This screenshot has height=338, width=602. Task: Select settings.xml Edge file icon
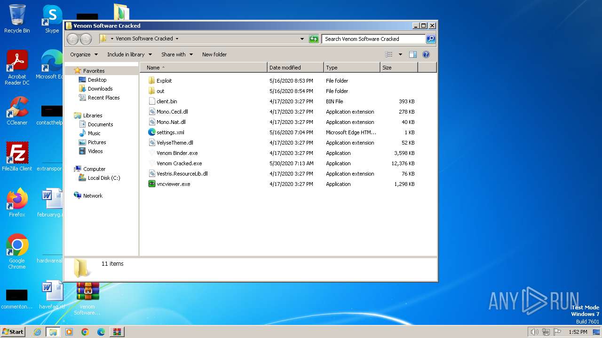click(151, 132)
